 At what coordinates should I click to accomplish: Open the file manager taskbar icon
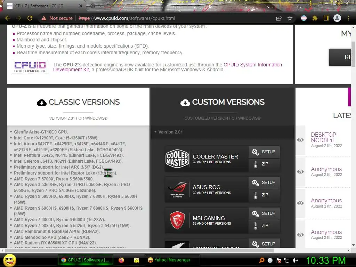pos(136,260)
